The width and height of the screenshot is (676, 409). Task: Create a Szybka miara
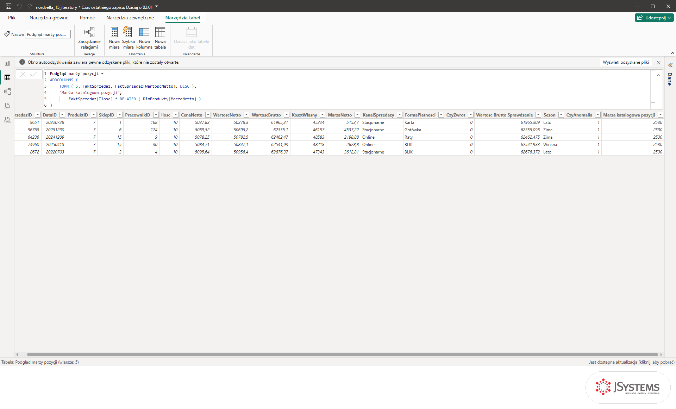click(128, 38)
